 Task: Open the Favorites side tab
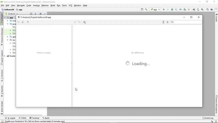click(2, 91)
